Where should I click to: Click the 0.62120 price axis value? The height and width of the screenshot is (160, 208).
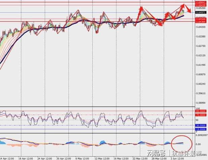[201, 55]
